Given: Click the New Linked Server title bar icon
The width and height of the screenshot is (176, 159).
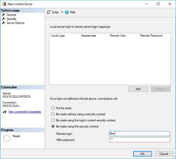Looking at the screenshot, I should (x=4, y=4).
